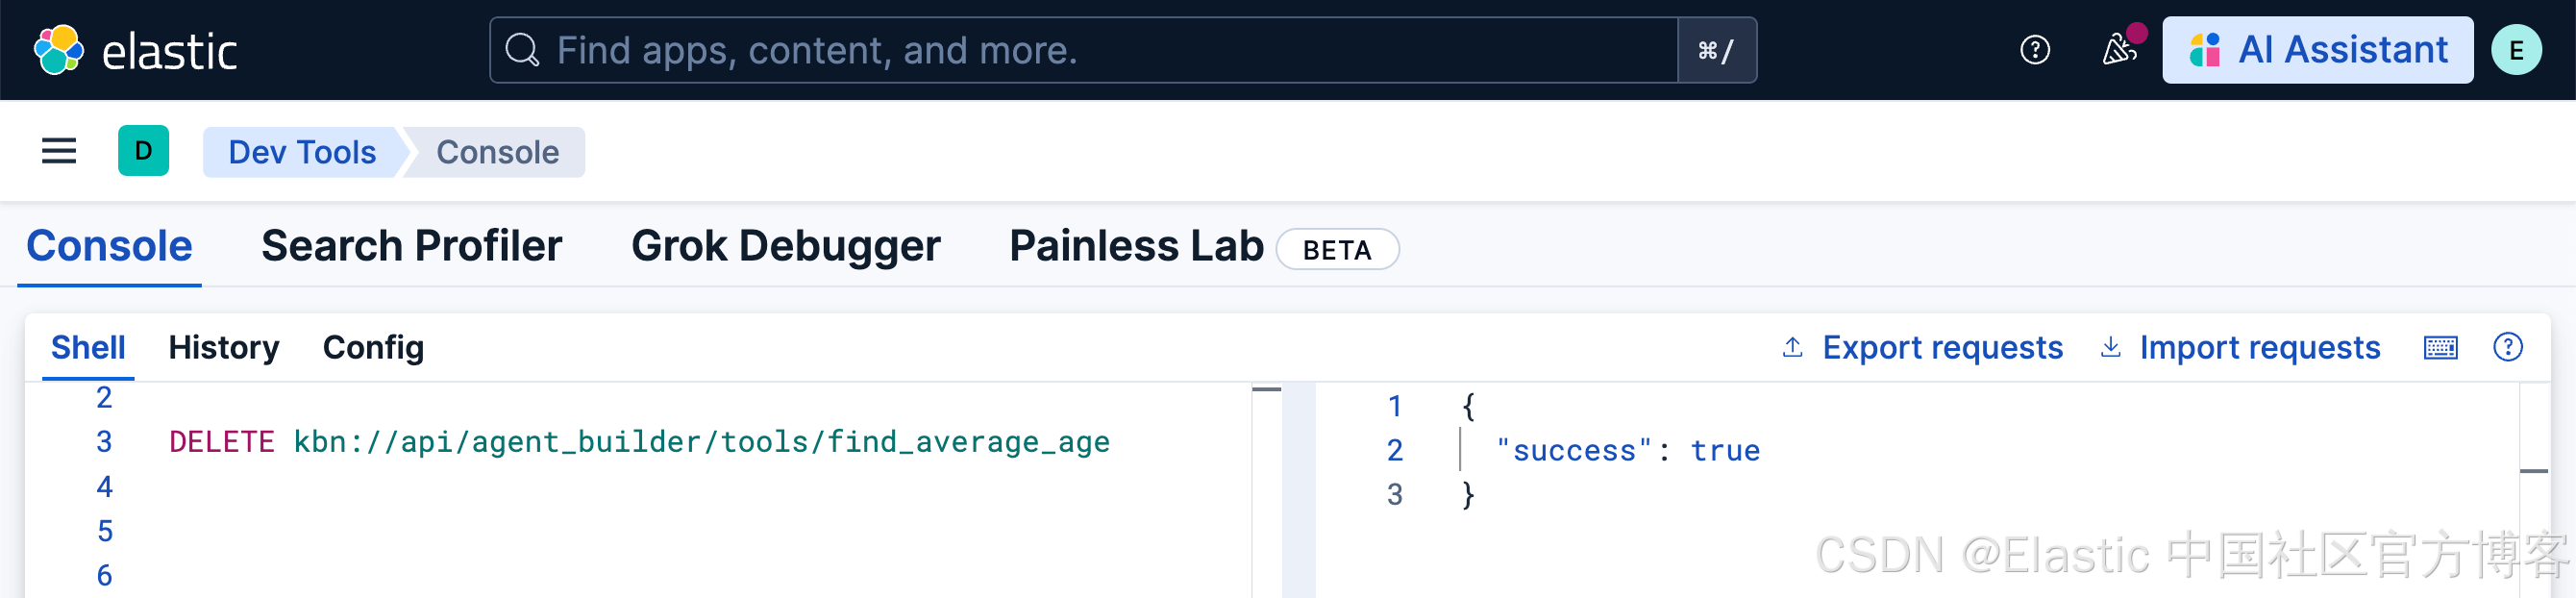
Task: Open the help menu icon
Action: click(x=2034, y=50)
